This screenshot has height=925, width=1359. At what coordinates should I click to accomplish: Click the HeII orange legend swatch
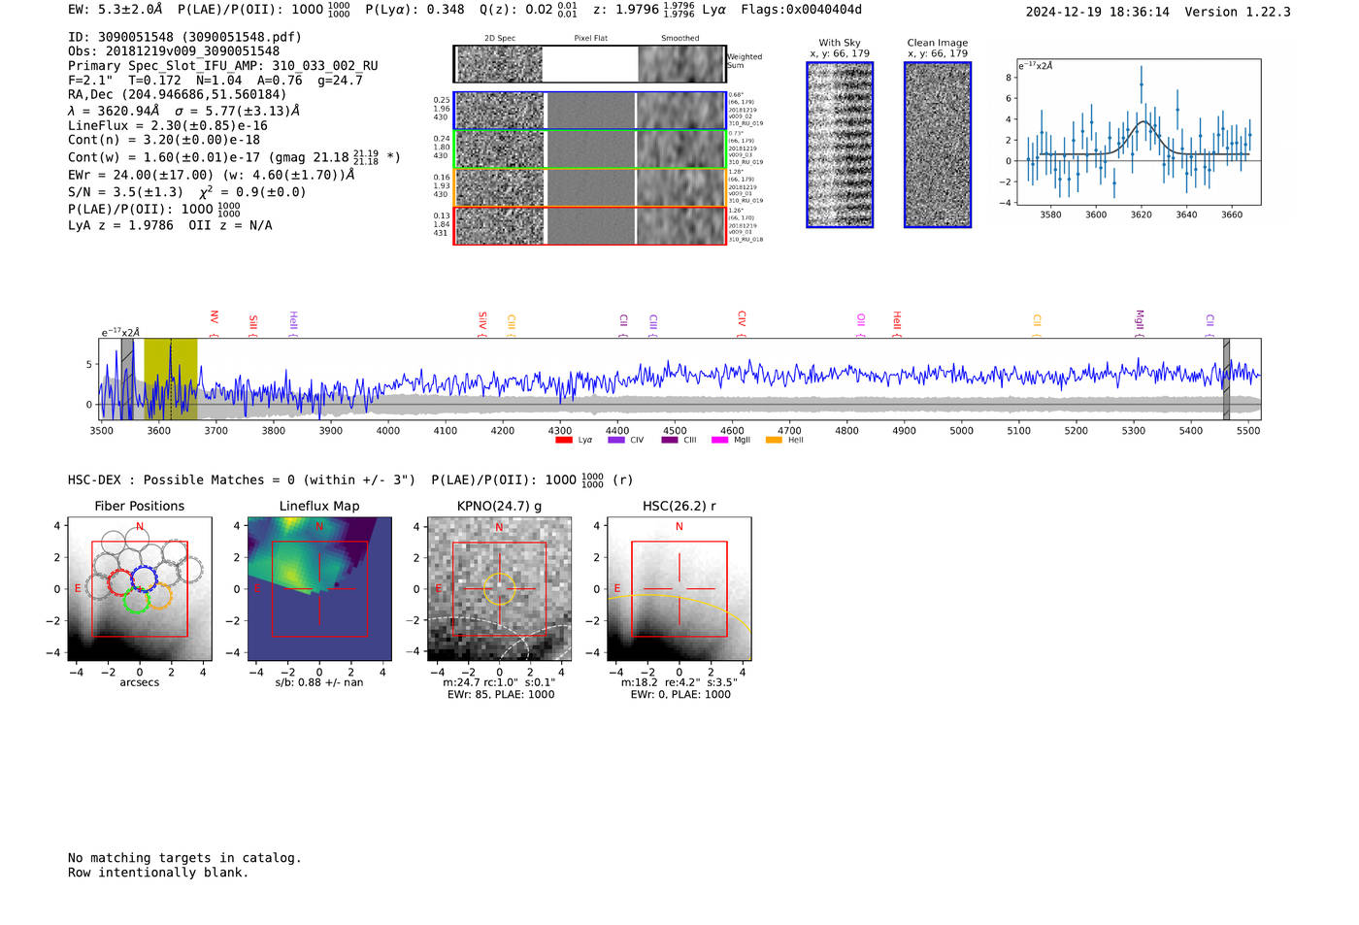[x=774, y=441]
